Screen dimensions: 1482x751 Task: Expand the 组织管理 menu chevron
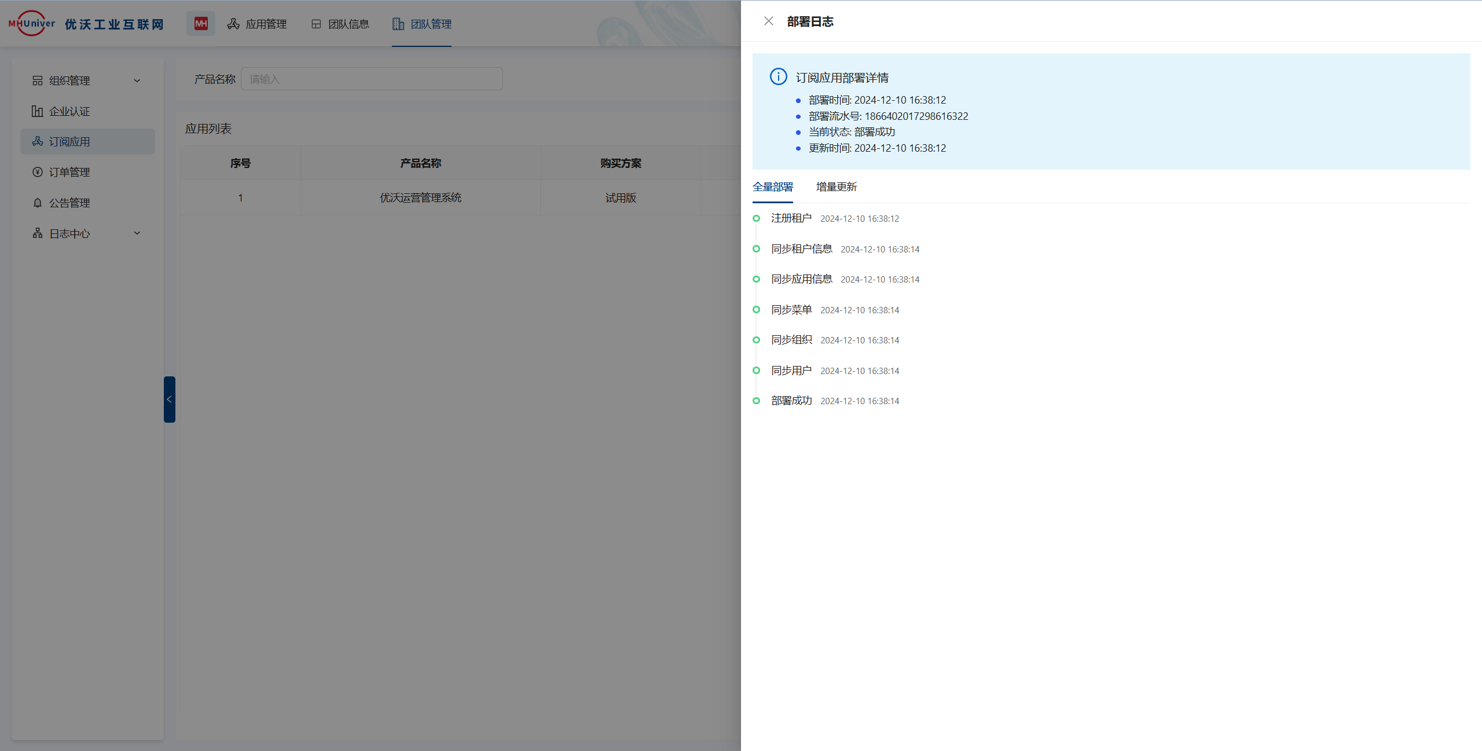[x=137, y=80]
